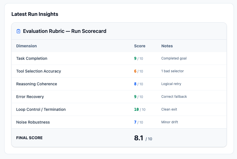Click the orange score 6 for Tool Selection

(135, 71)
